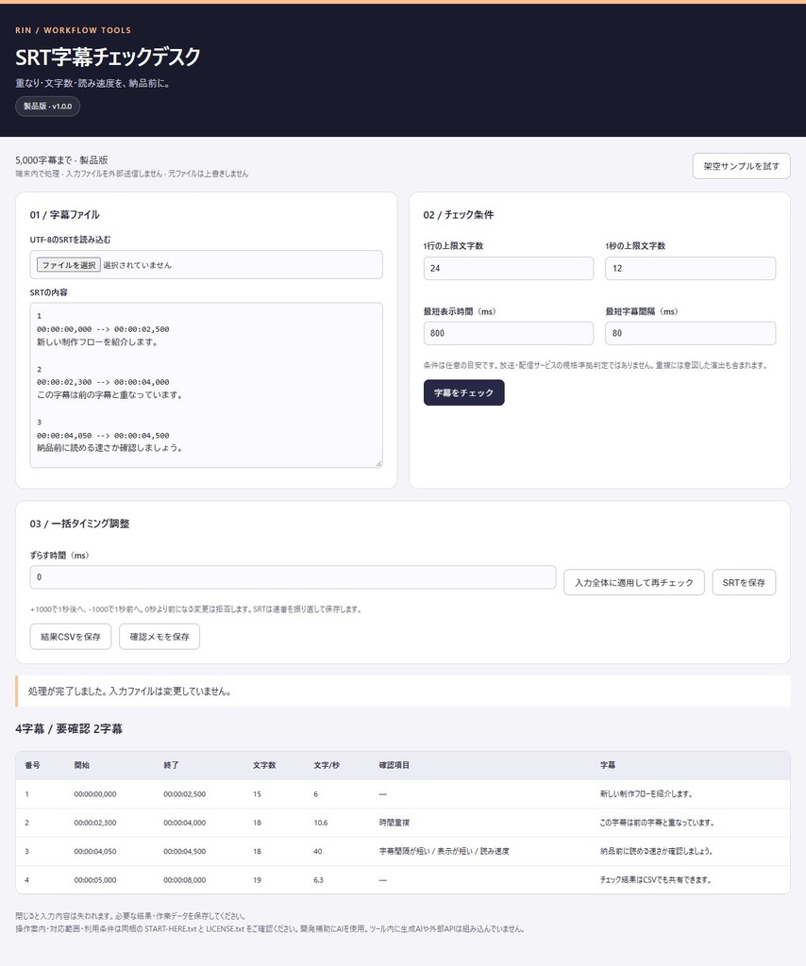Select the 1秒の上限文字数 field
Viewport: 806px width, 966px height.
tap(690, 268)
